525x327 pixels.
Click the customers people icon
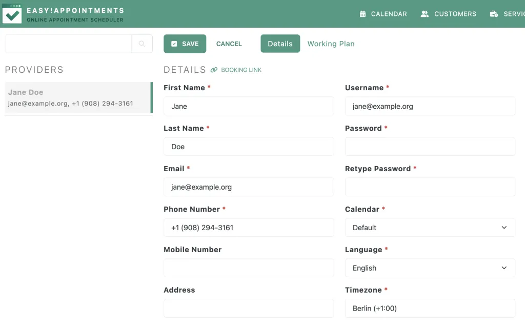[x=425, y=14]
